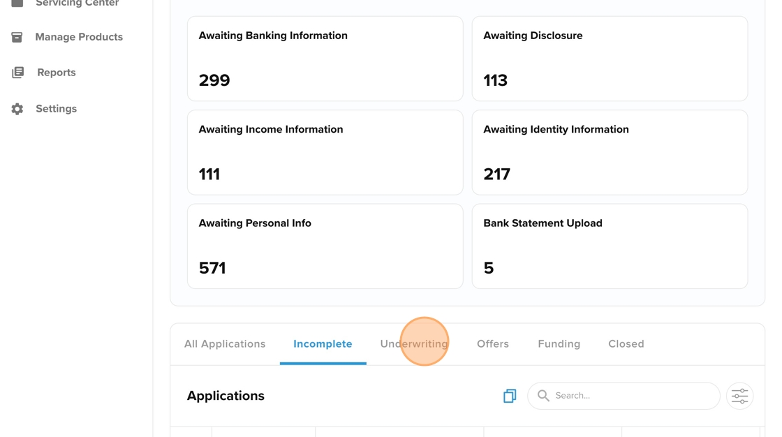Select the Awaiting Banking Information card
Viewport: 782px width, 437px height.
[x=325, y=59]
